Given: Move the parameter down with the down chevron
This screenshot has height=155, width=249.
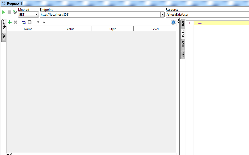Looking at the screenshot, I should [38, 22].
